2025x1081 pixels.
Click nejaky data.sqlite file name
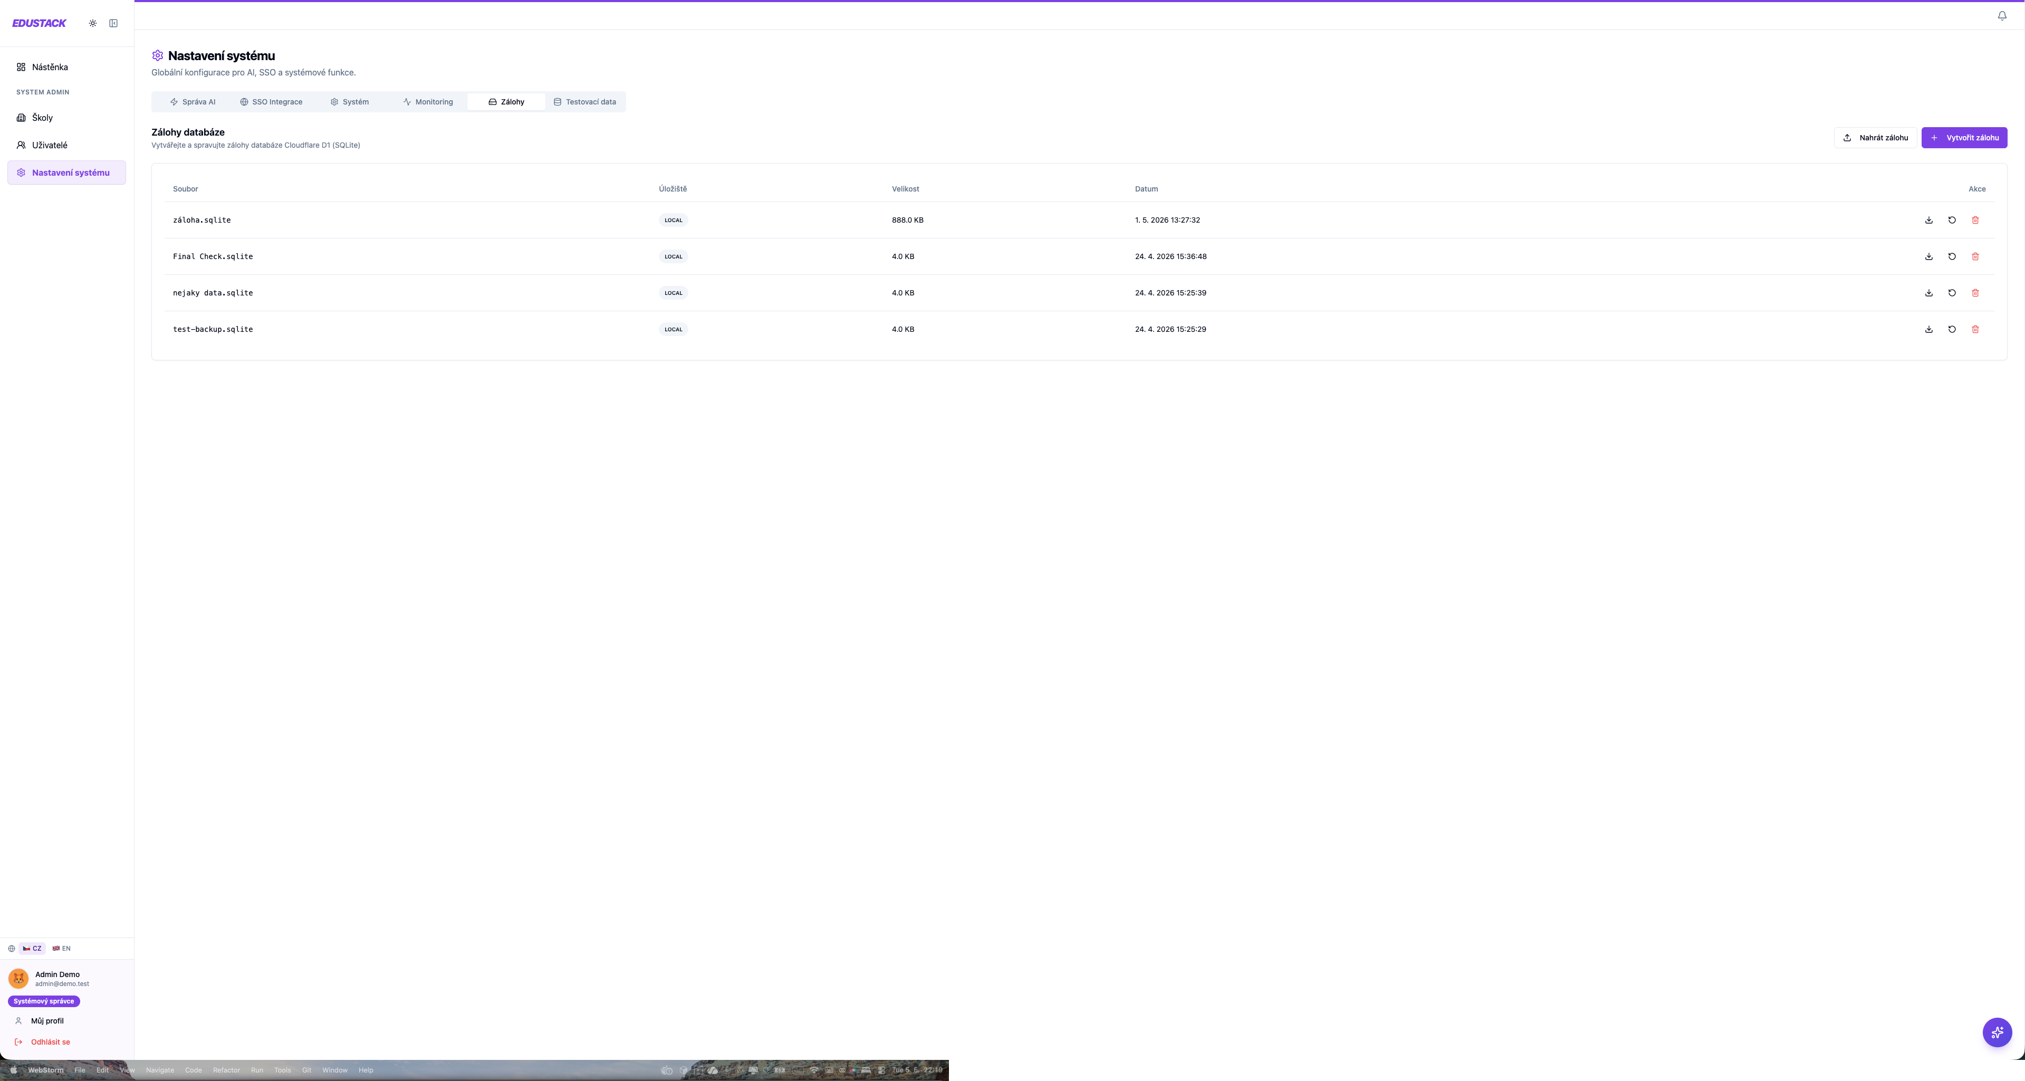click(x=213, y=292)
